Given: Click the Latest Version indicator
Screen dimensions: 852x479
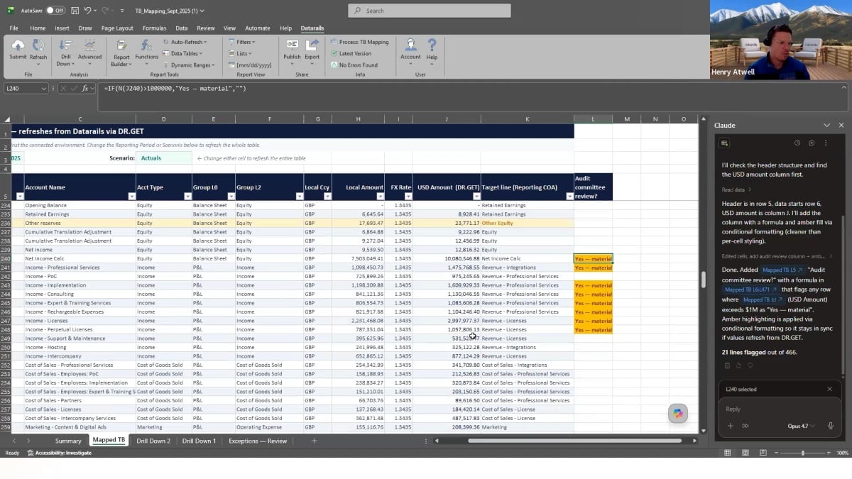Looking at the screenshot, I should pyautogui.click(x=350, y=53).
